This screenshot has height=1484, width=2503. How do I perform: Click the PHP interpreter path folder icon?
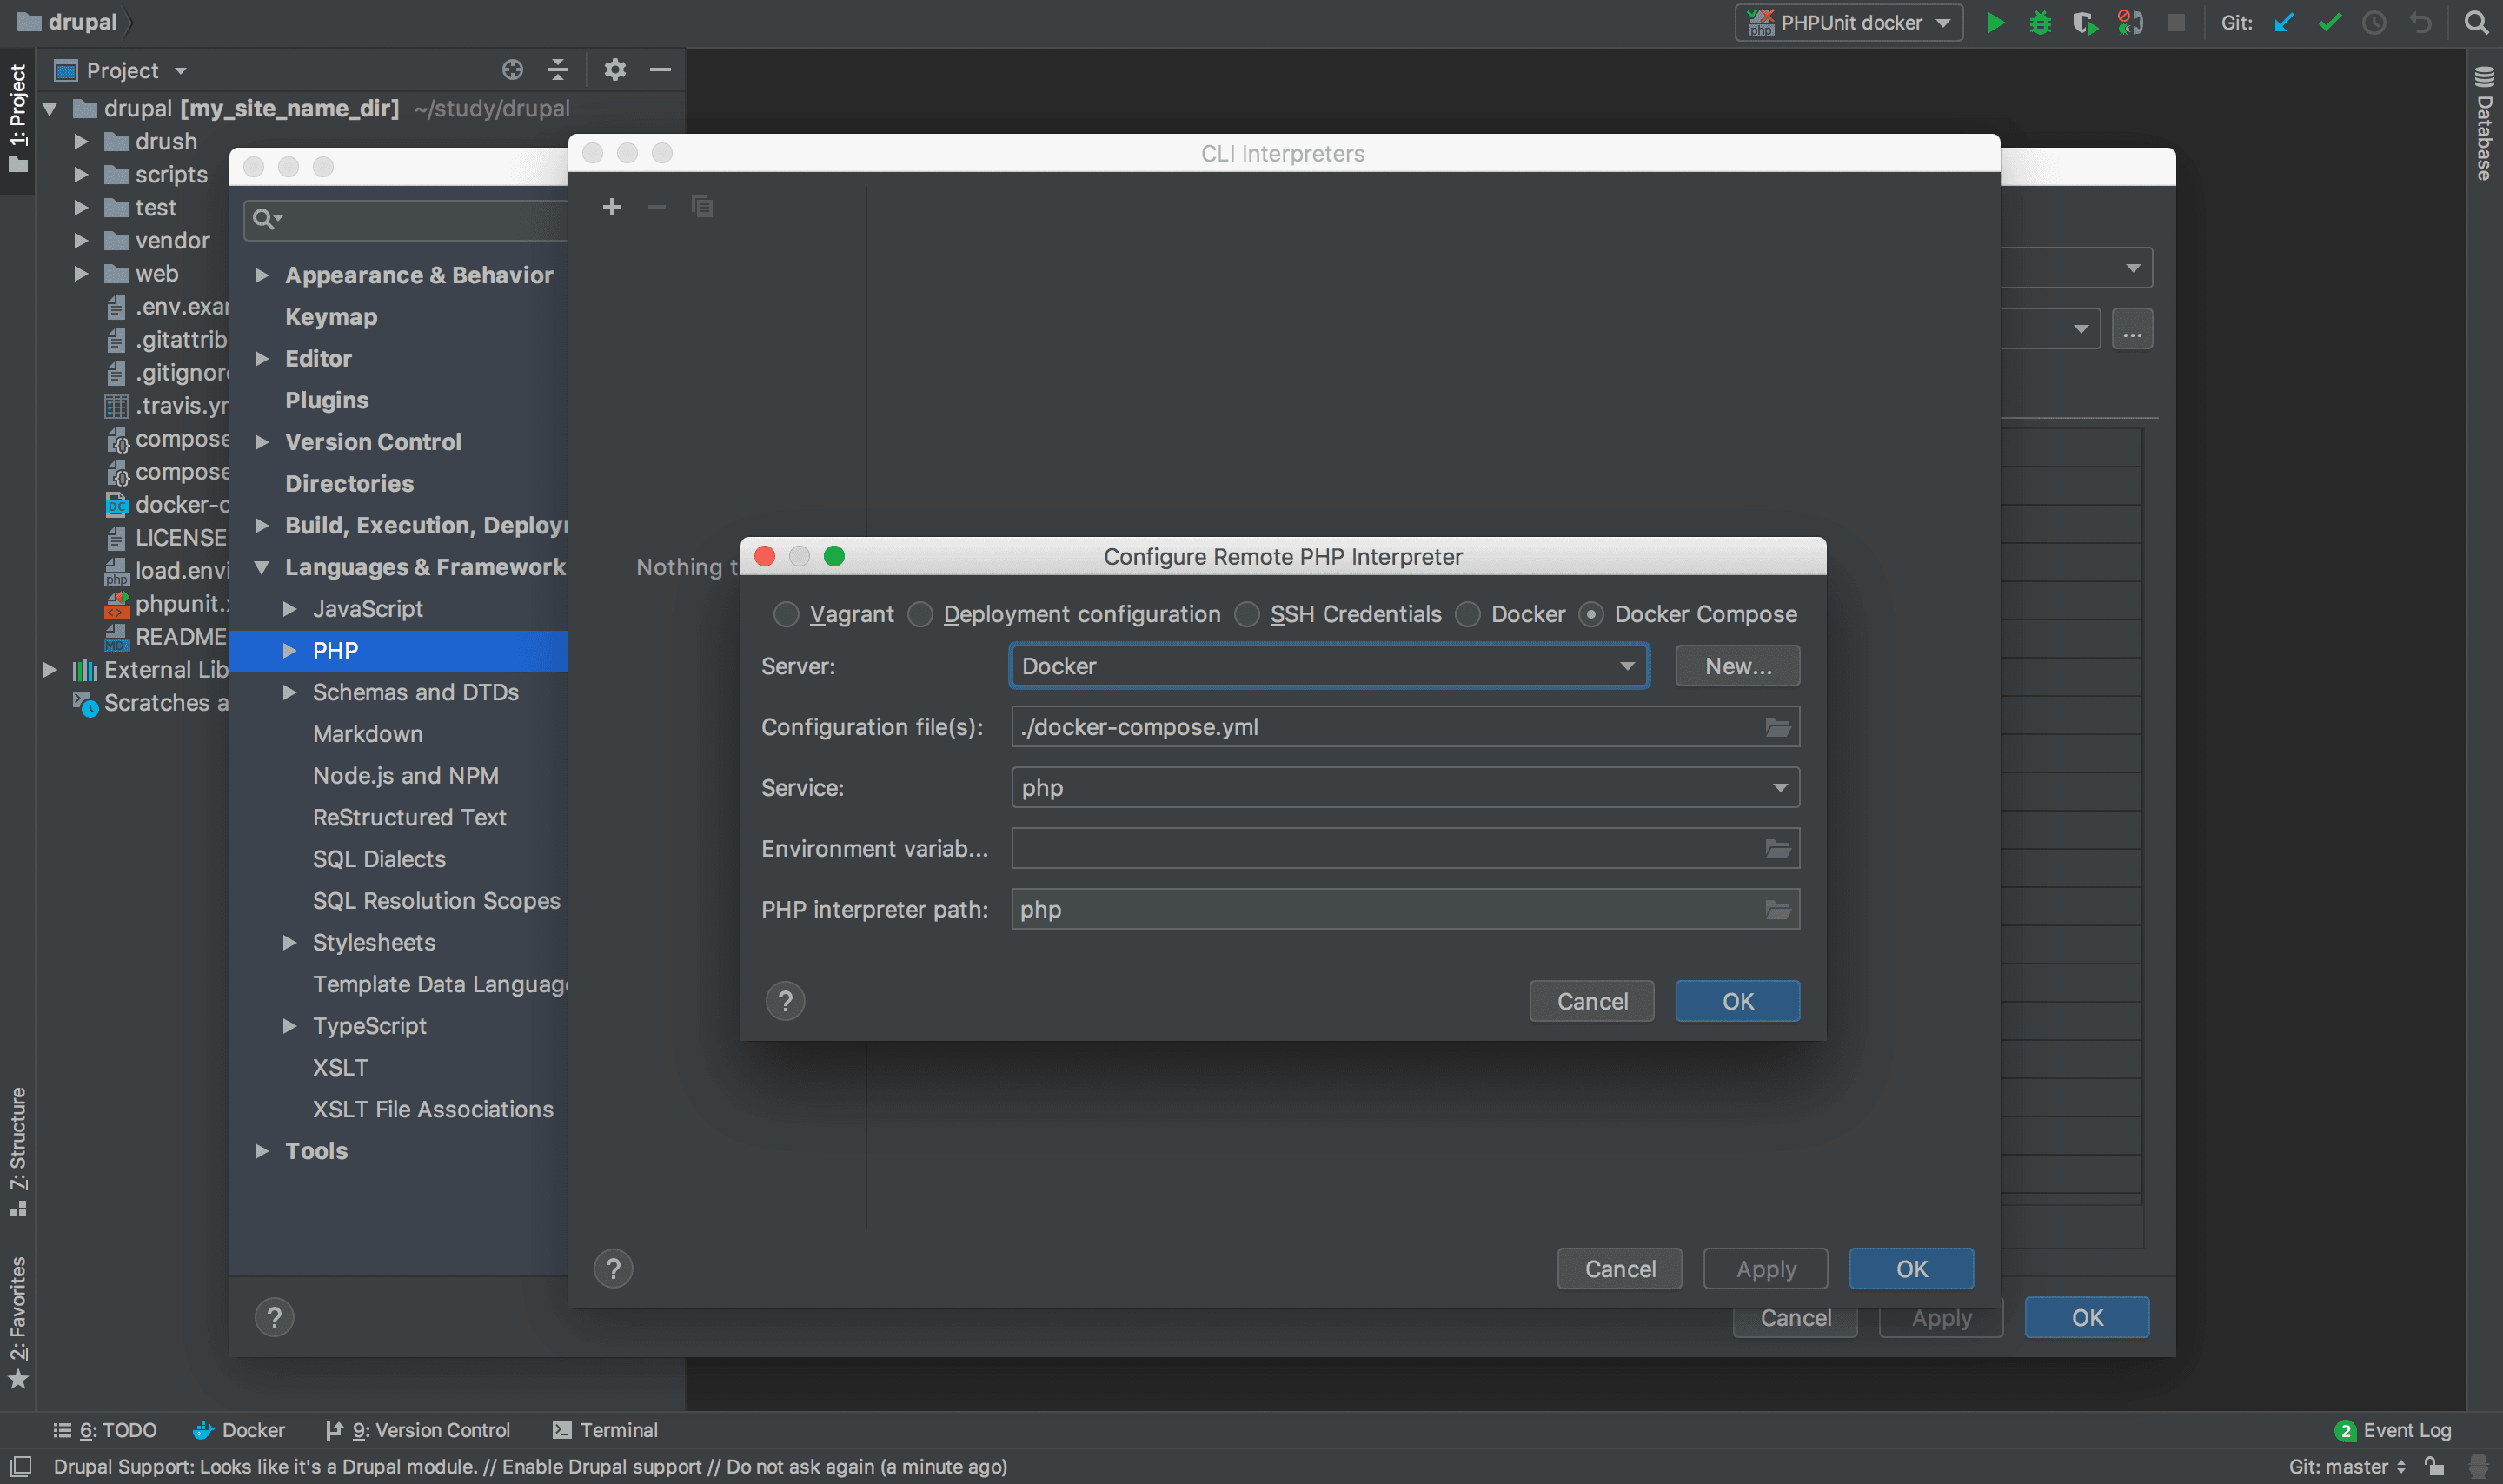click(x=1777, y=909)
